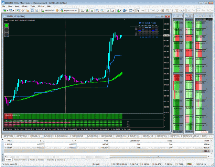
Task: Open the Navigator folder icon
Action: [28, 11]
